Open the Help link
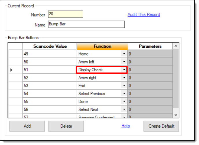 [126, 126]
